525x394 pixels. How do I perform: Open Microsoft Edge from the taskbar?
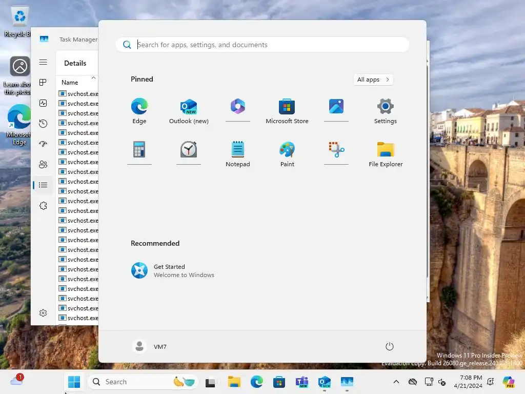[256, 382]
